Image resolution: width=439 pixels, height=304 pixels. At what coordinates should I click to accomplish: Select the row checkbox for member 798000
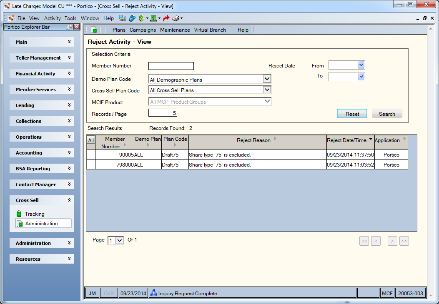91,164
